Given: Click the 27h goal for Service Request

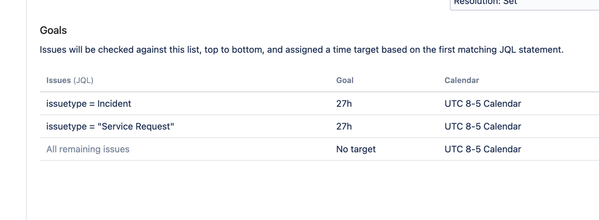Looking at the screenshot, I should click(x=344, y=126).
